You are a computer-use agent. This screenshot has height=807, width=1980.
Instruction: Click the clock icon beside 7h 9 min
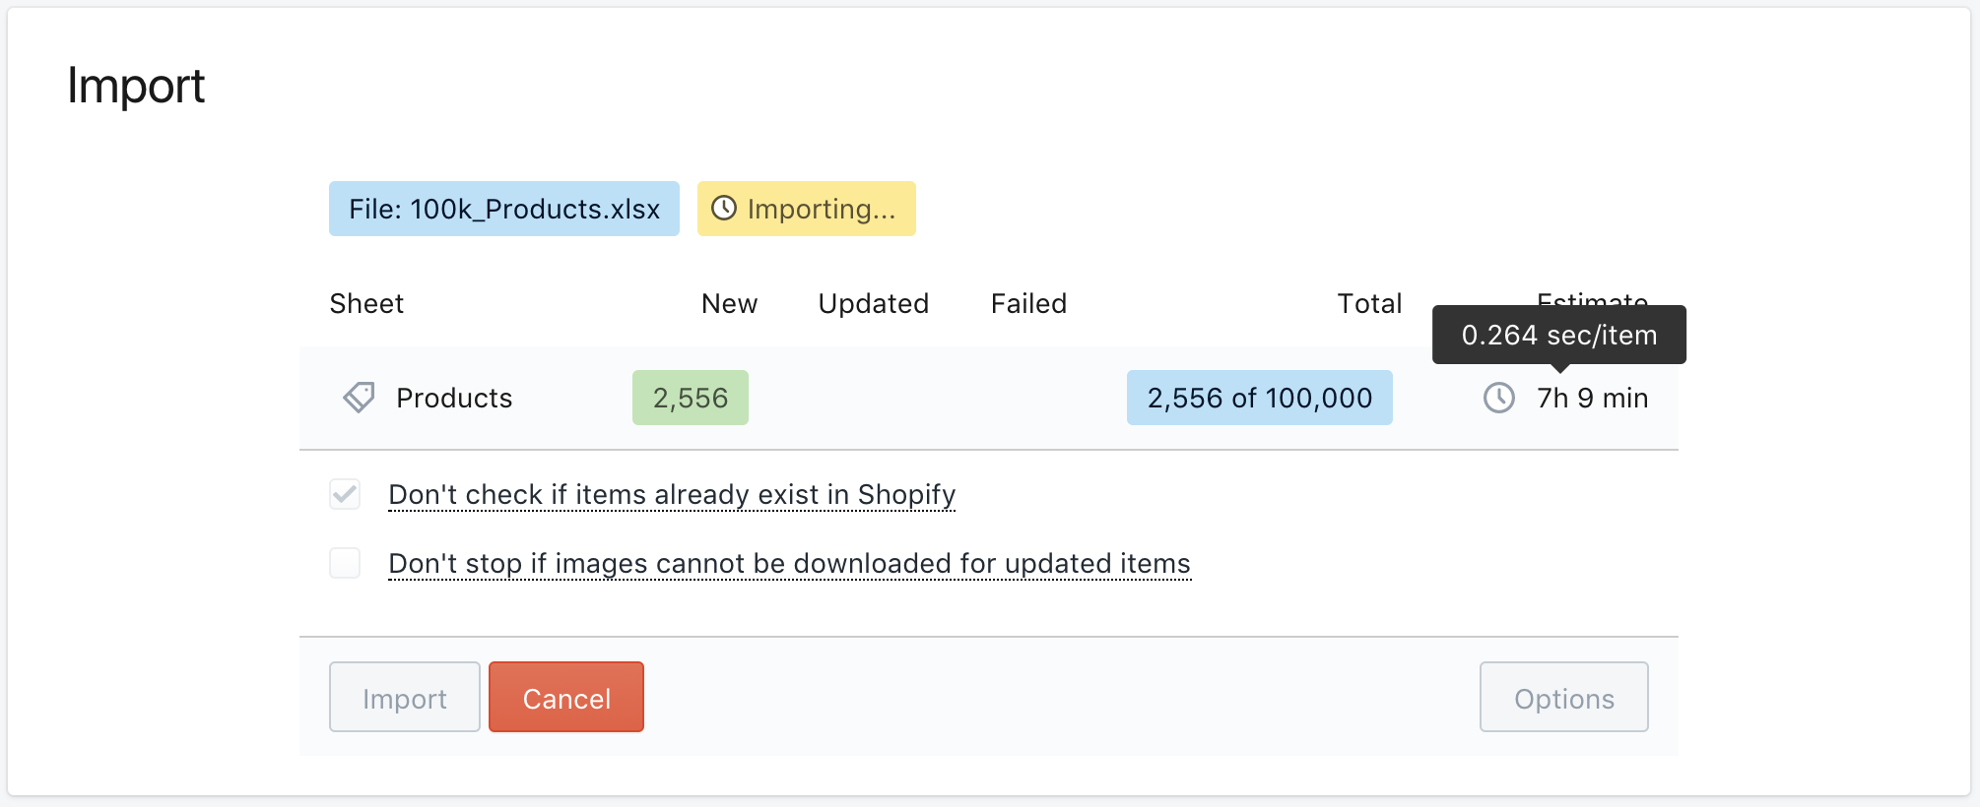pos(1498,398)
